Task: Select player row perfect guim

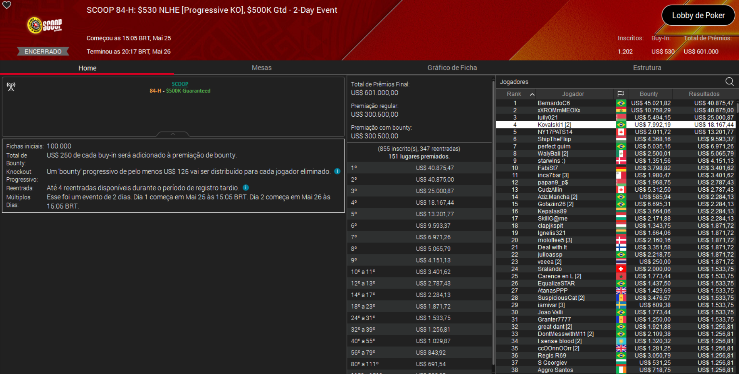Action: tap(616, 147)
